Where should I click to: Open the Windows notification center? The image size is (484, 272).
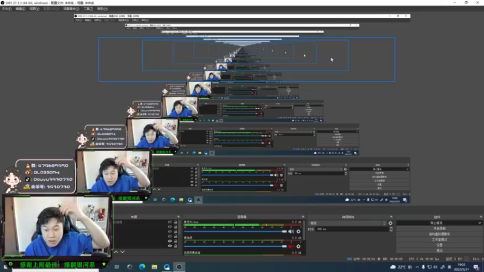[476, 267]
